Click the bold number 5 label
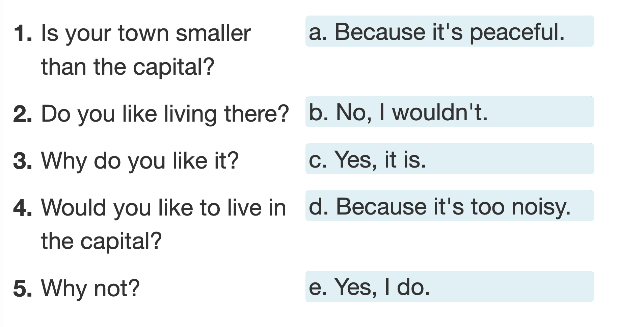Image resolution: width=619 pixels, height=327 pixels. (23, 289)
